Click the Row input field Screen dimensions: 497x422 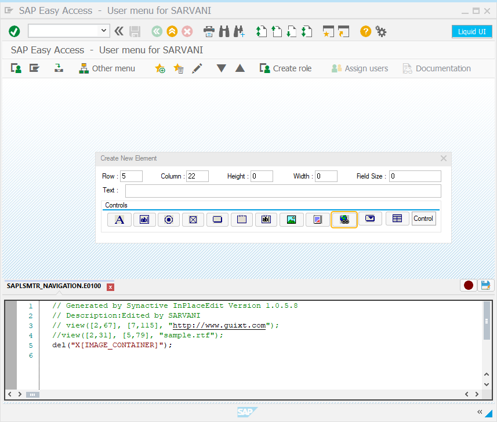pyautogui.click(x=131, y=176)
